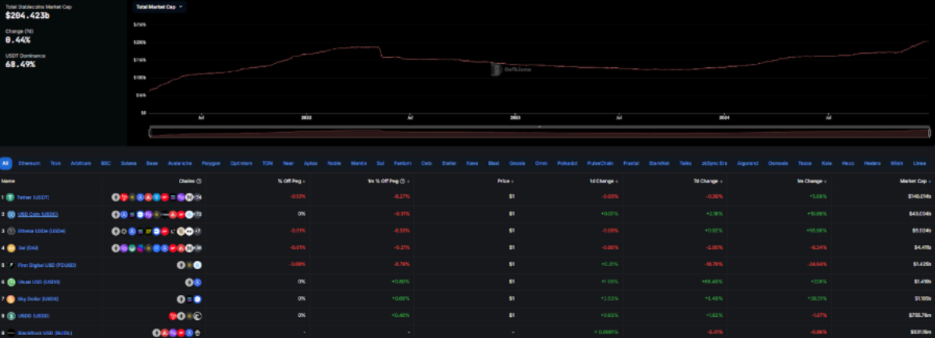Click the Ethena USDe logo icon

pos(12,231)
